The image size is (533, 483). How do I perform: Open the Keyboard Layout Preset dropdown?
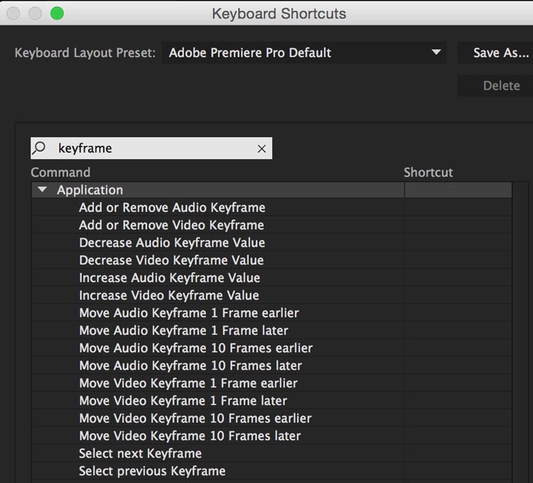(304, 53)
